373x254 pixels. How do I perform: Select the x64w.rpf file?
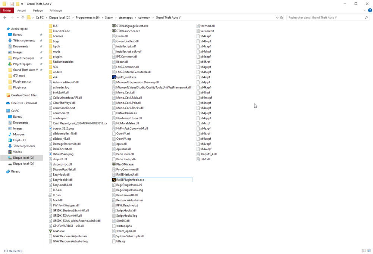point(206,149)
